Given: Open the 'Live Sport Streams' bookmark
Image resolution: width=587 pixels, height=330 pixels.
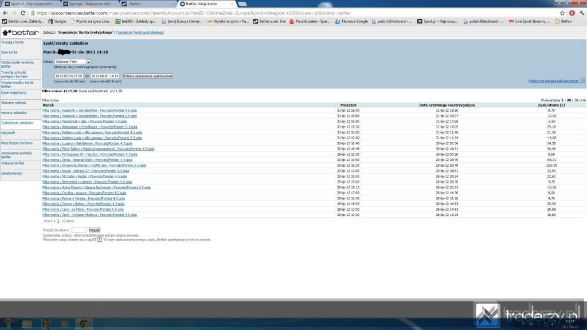Looking at the screenshot, I should point(529,21).
